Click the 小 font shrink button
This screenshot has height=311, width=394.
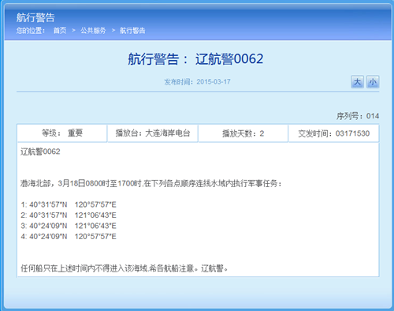(x=373, y=82)
